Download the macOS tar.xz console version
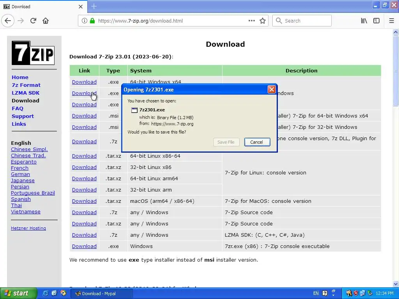The width and height of the screenshot is (399, 299). [x=84, y=201]
